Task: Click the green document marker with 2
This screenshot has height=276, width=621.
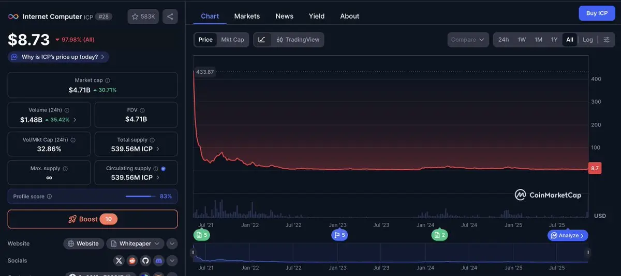Action: 439,235
